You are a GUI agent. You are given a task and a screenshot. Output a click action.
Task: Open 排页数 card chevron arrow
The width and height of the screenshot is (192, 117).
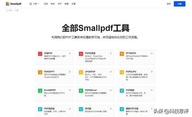[x=111, y=109]
